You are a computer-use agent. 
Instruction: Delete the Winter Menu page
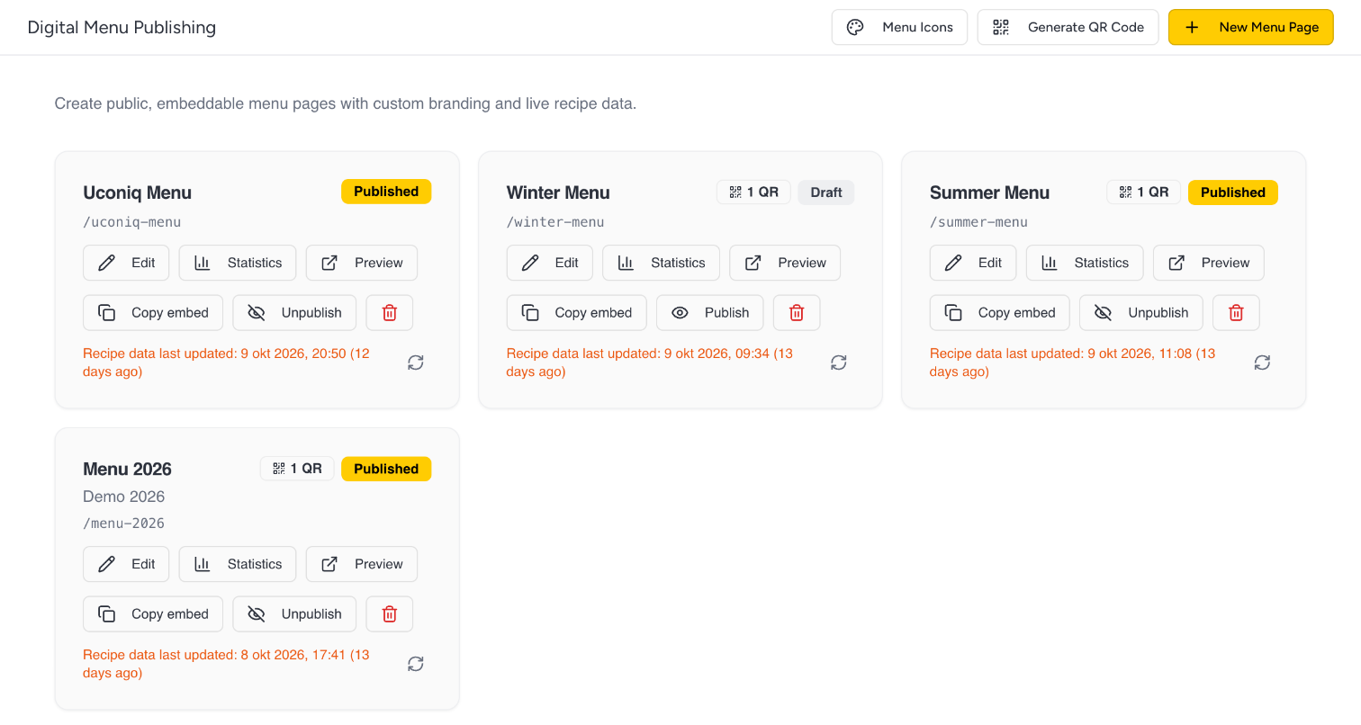tap(797, 313)
